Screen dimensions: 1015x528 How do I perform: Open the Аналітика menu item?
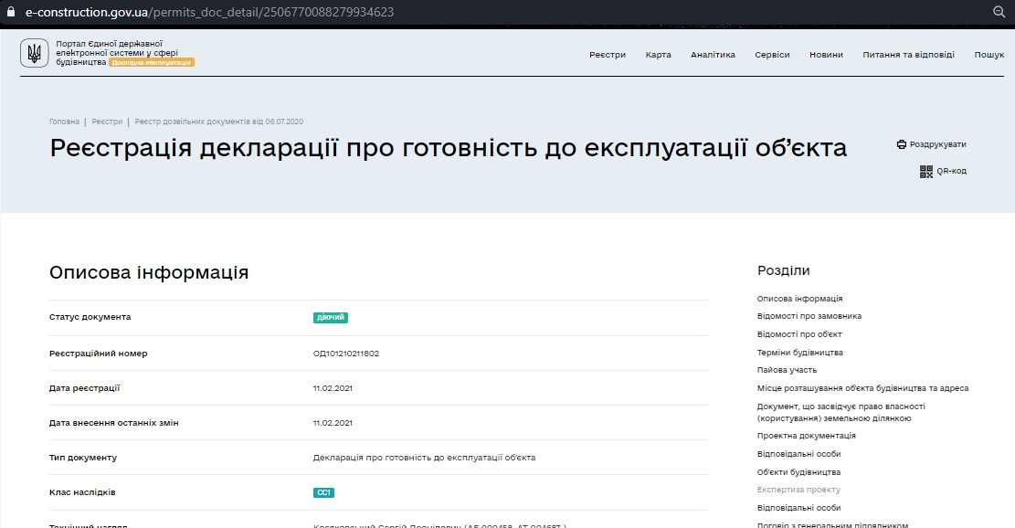[x=713, y=55]
